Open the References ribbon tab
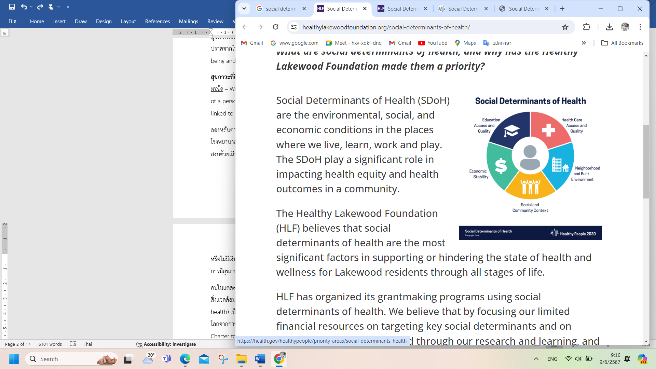The width and height of the screenshot is (656, 369). tap(157, 21)
